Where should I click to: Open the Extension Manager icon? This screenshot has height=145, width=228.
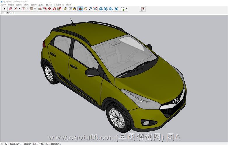pyautogui.click(x=116, y=9)
